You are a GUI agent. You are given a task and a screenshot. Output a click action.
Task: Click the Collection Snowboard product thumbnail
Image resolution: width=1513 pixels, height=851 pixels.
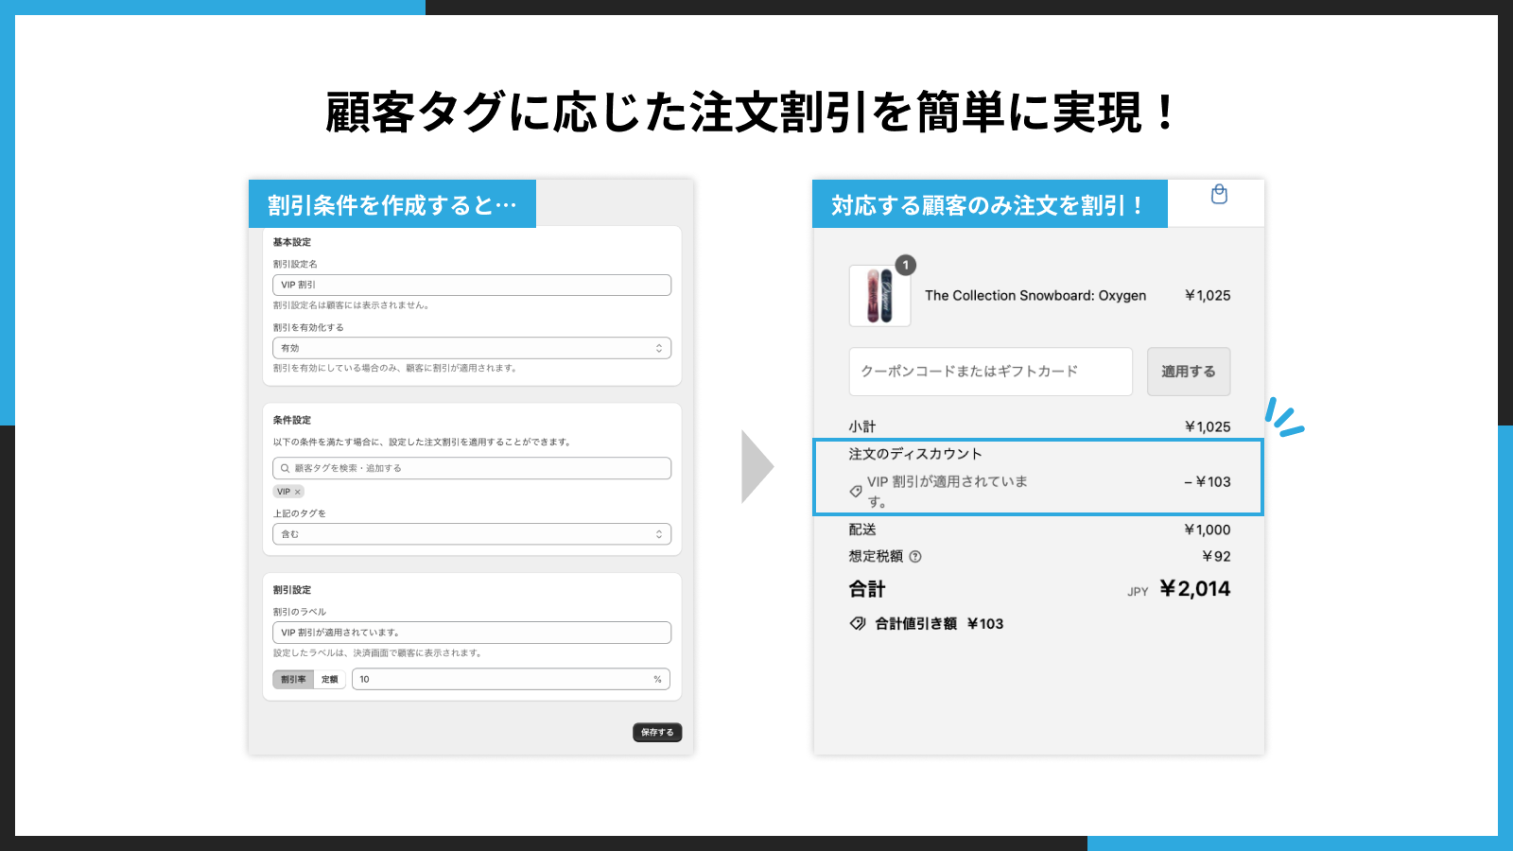click(x=878, y=295)
